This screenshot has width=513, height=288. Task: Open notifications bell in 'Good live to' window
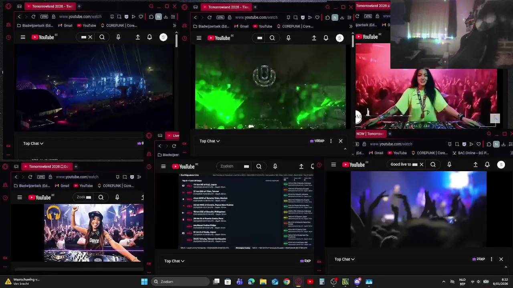(x=487, y=164)
